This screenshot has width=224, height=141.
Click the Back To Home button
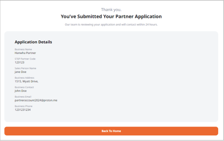pyautogui.click(x=111, y=131)
